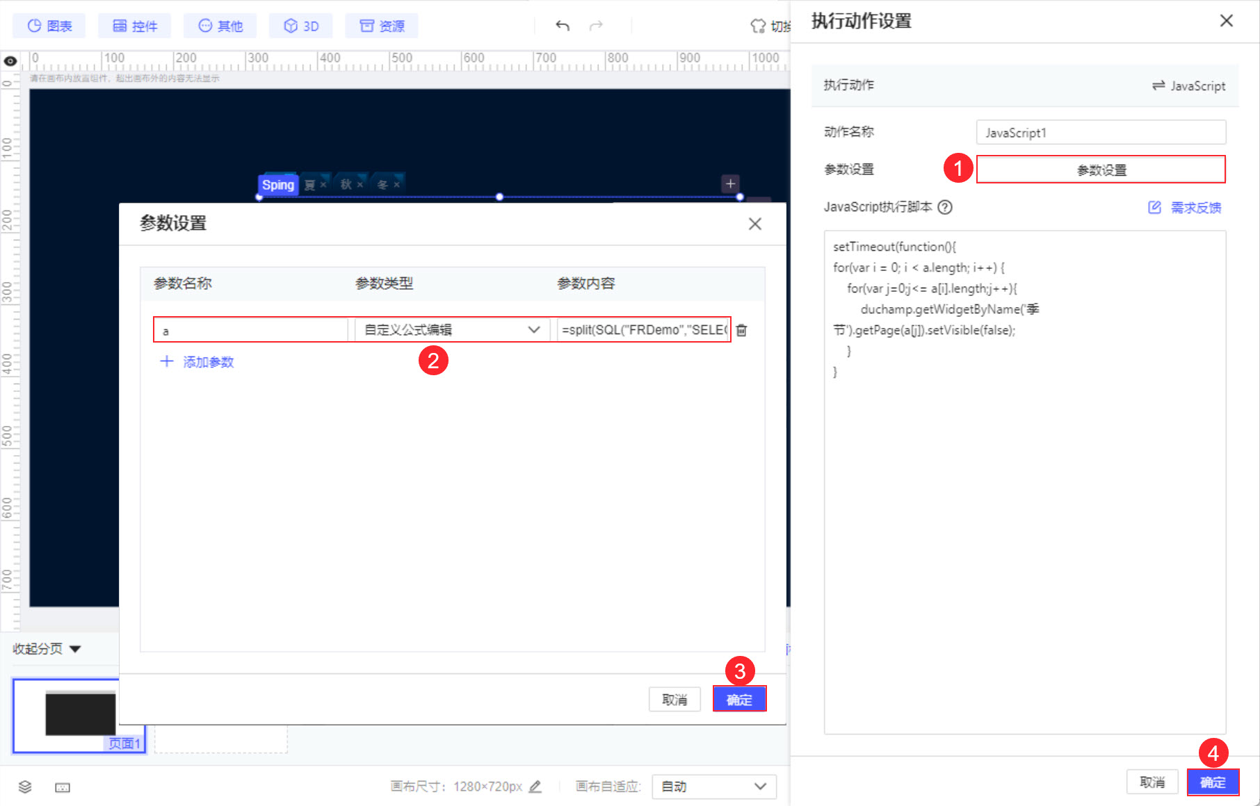
Task: Open the 3D components menu
Action: (x=301, y=26)
